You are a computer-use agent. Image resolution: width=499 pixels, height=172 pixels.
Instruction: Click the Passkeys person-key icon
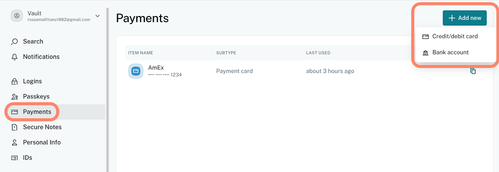14,97
